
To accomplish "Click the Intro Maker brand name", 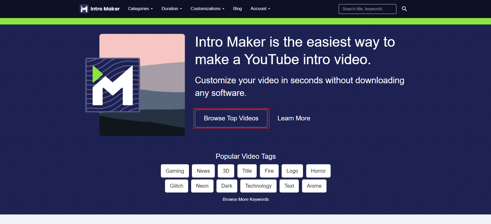I will (x=105, y=9).
